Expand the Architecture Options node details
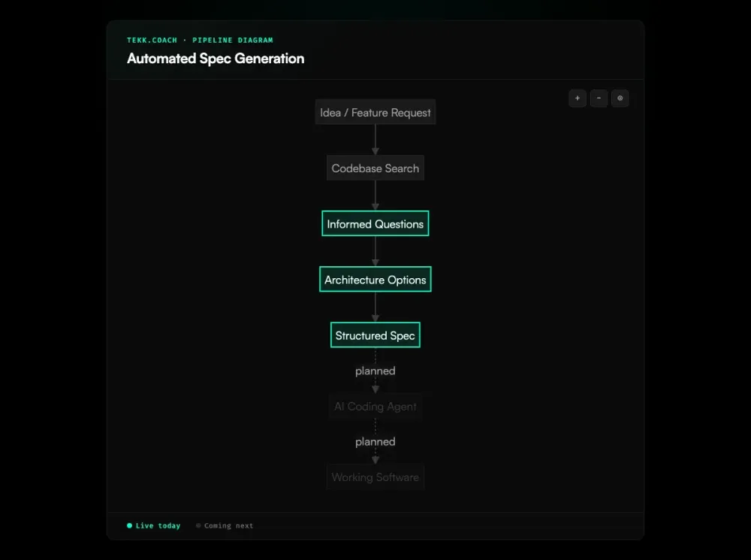Image resolution: width=751 pixels, height=560 pixels. 375,279
